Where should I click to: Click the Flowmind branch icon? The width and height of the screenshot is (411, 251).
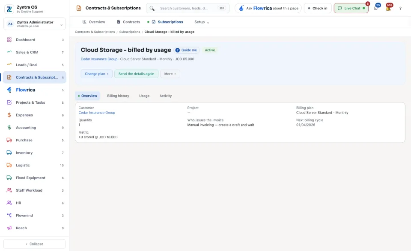pyautogui.click(x=9, y=215)
